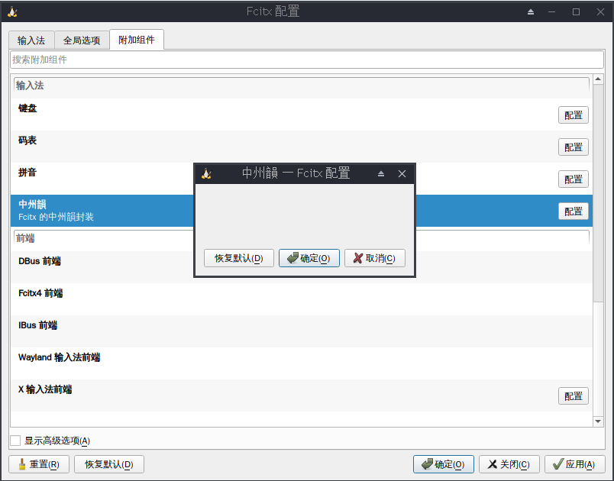Click the scrollbar up arrow of addon list
The image size is (614, 481).
598,79
